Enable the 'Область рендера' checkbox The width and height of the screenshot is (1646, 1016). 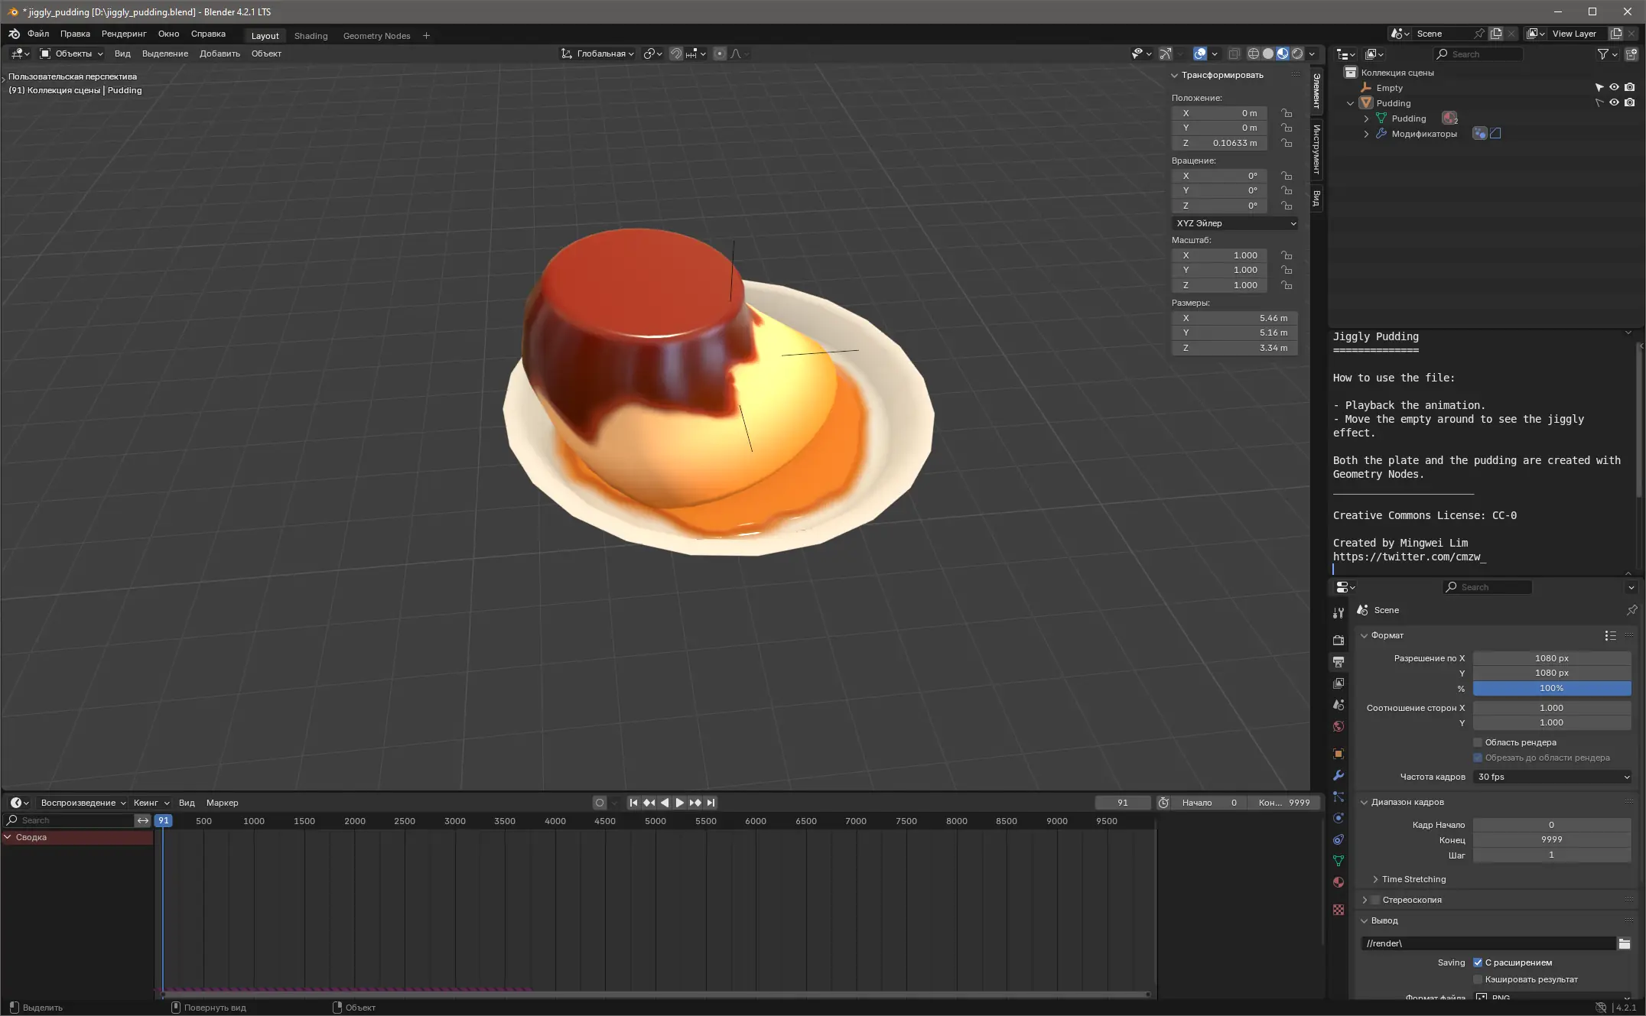pyautogui.click(x=1478, y=742)
